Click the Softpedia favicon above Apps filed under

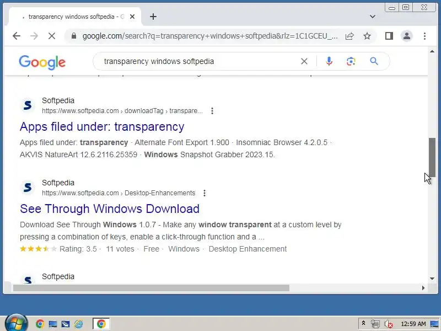point(28,105)
